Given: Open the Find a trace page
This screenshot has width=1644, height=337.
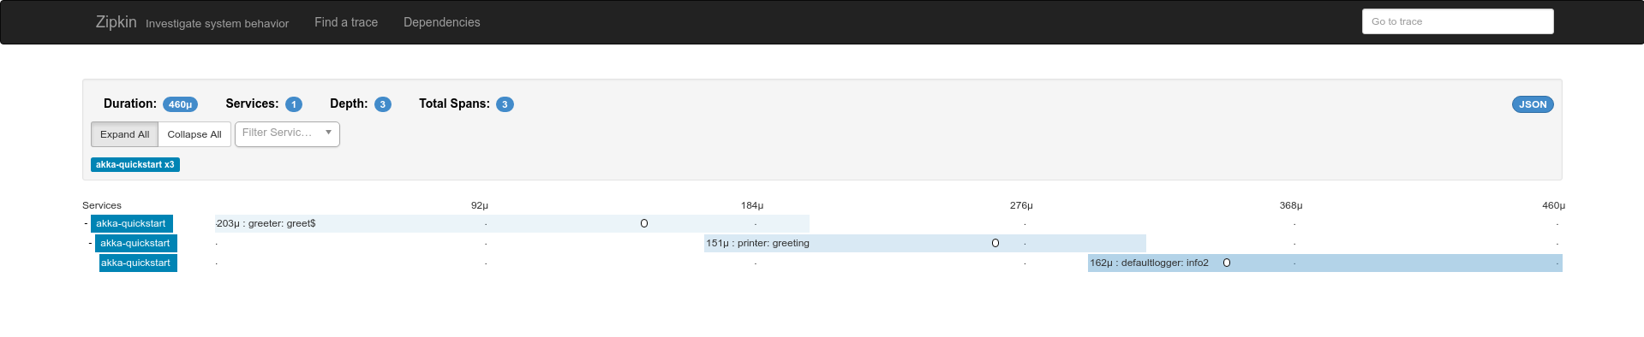Looking at the screenshot, I should click(x=346, y=22).
